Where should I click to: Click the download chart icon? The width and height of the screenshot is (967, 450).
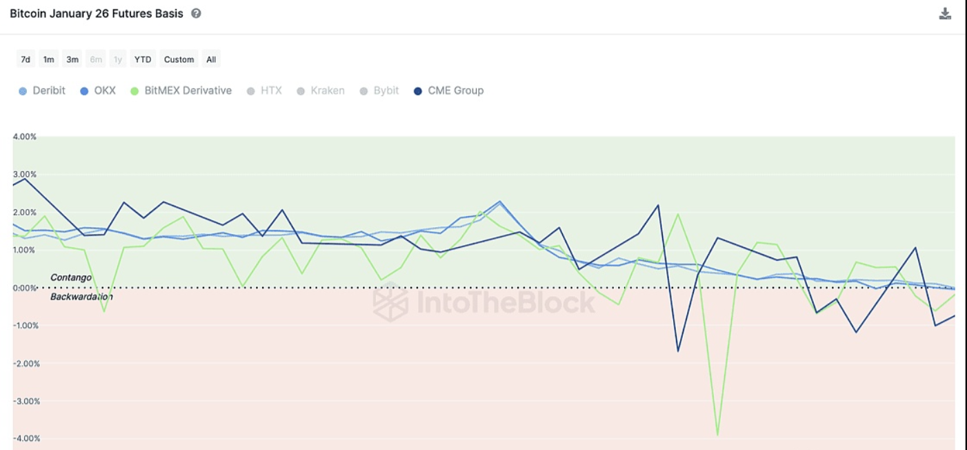pyautogui.click(x=945, y=14)
